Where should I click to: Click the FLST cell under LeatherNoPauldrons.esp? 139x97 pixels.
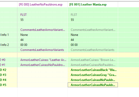[42, 15]
